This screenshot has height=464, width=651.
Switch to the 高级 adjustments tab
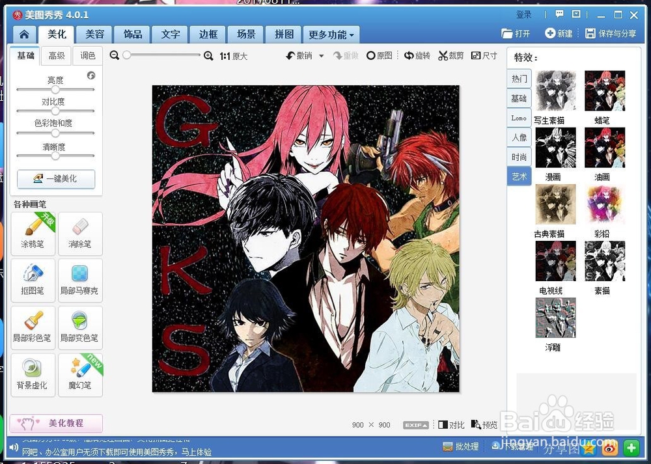click(x=57, y=55)
